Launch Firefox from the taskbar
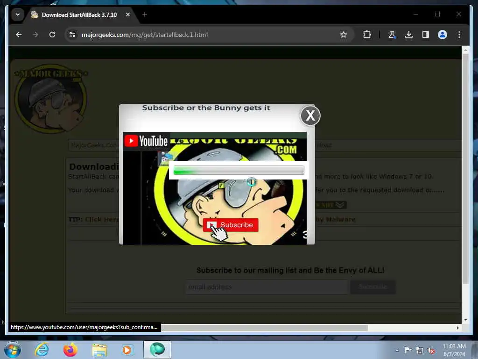The width and height of the screenshot is (478, 359). tap(70, 350)
